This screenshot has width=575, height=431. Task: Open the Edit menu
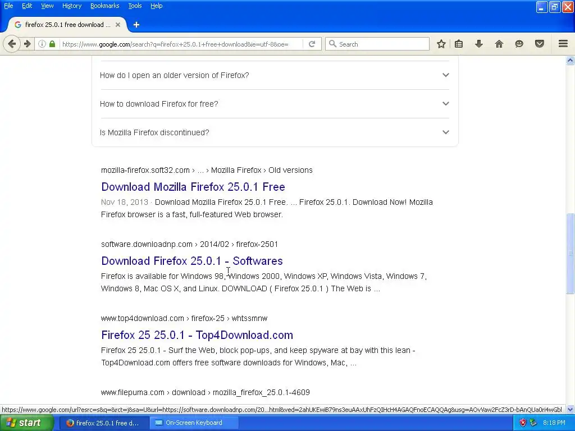click(x=27, y=6)
